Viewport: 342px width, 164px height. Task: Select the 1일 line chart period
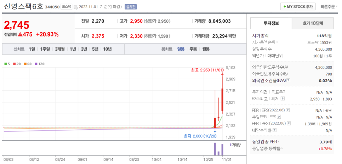(x=32, y=49)
